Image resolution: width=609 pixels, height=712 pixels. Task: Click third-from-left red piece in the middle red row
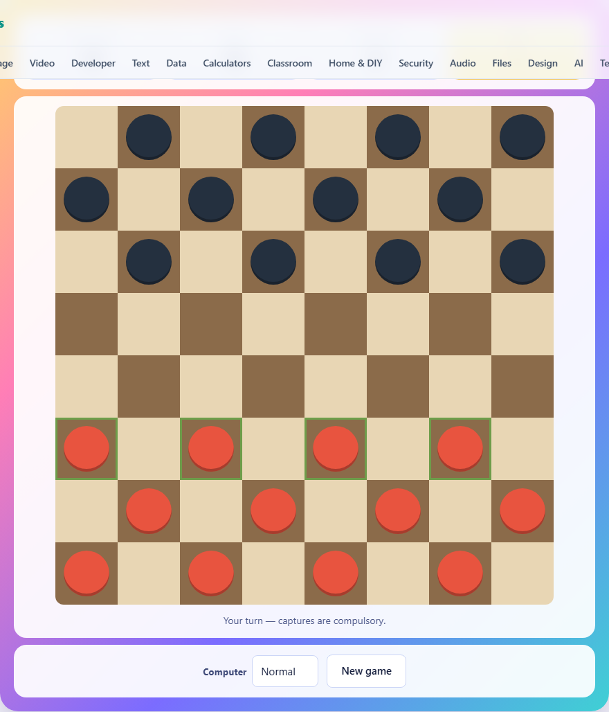(398, 510)
